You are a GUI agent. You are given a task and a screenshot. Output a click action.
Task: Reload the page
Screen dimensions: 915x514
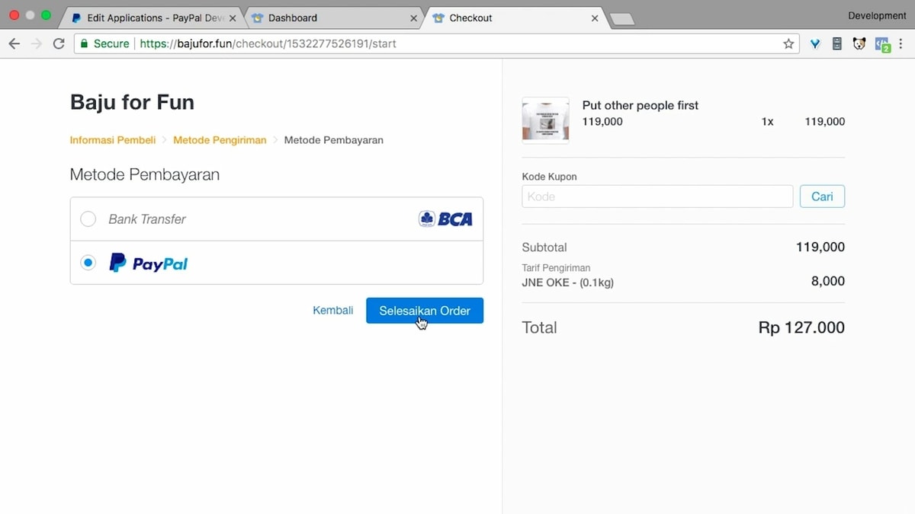(x=59, y=44)
